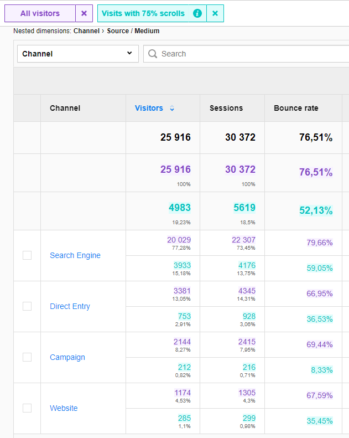Remove the All visitors segment

84,13
